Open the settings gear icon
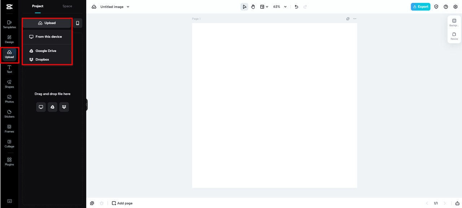The image size is (462, 208). [456, 6]
